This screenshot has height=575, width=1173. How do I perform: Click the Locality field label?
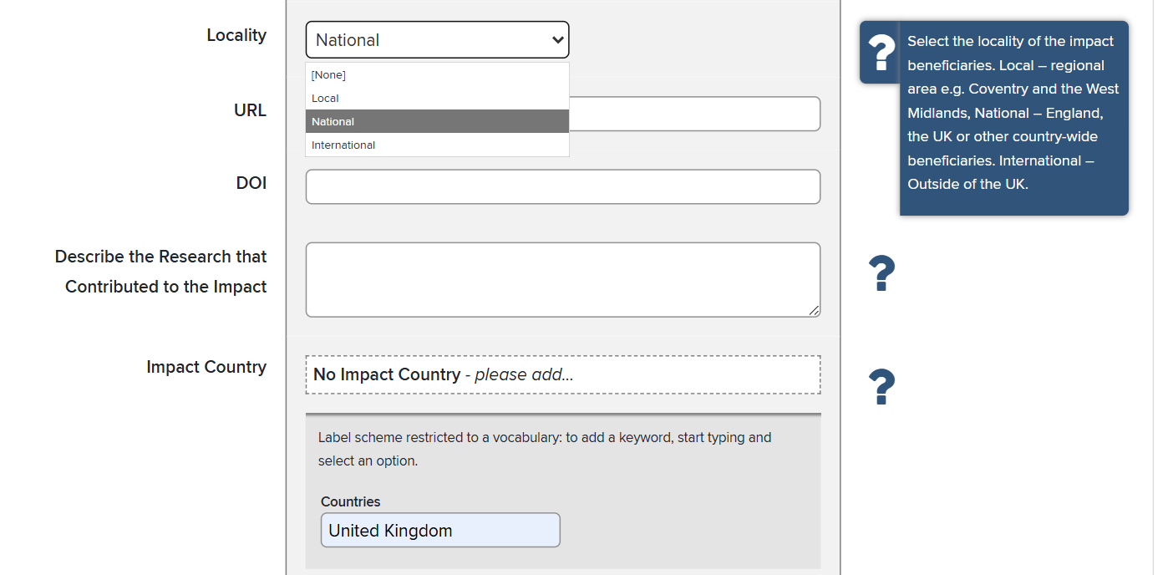[236, 35]
